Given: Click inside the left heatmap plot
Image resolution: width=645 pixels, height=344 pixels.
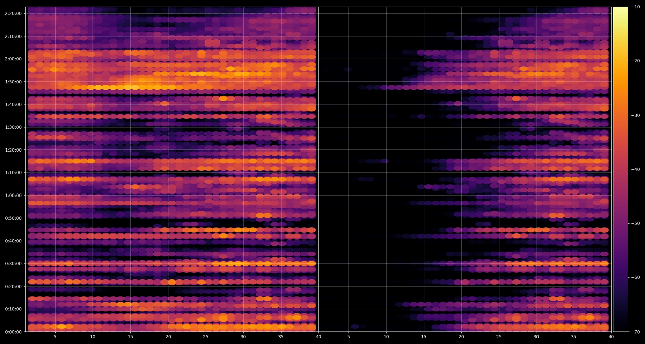Looking at the screenshot, I should pyautogui.click(x=172, y=169).
